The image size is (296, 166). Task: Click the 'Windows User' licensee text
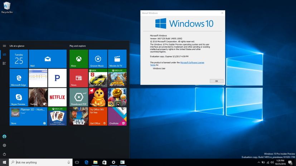159,69
